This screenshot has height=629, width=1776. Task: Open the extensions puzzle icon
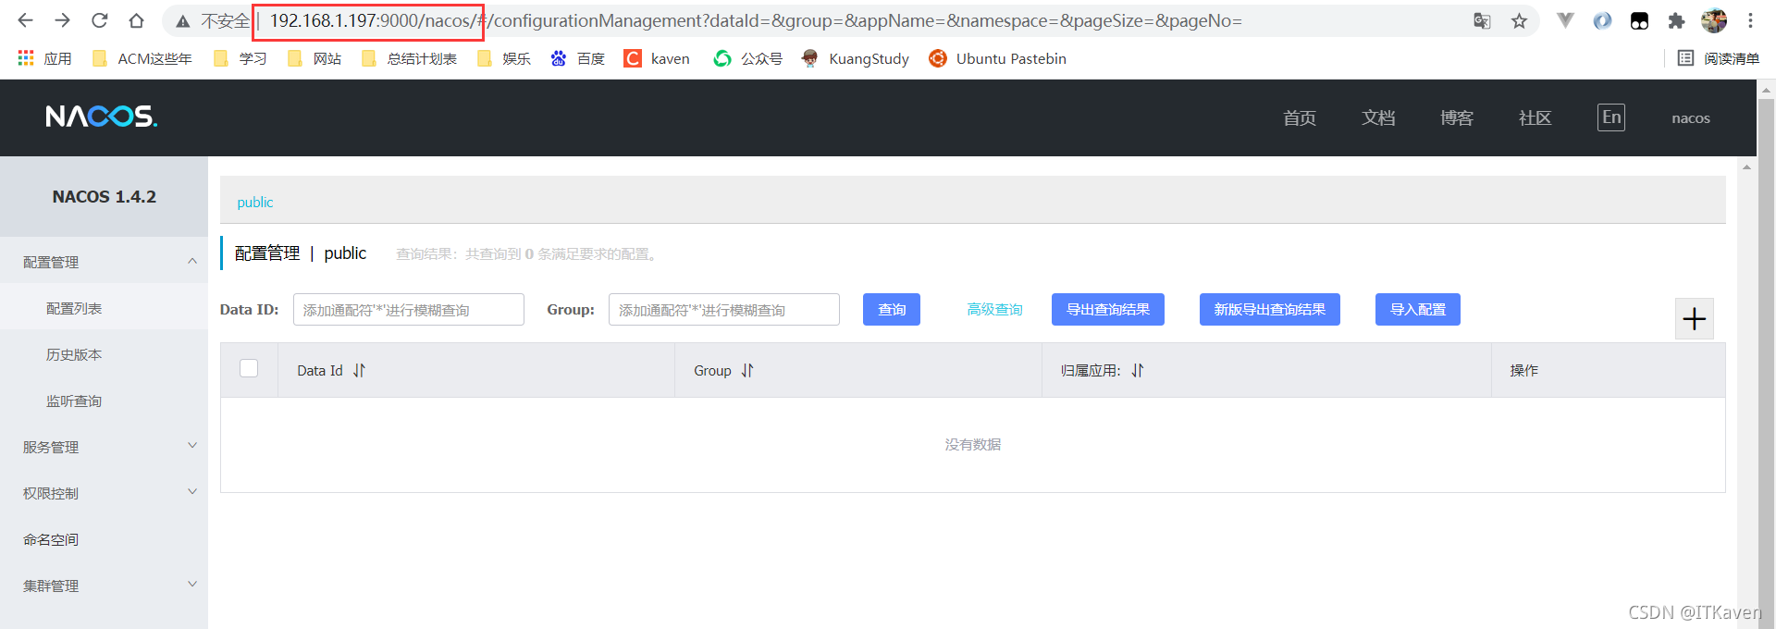[1676, 21]
